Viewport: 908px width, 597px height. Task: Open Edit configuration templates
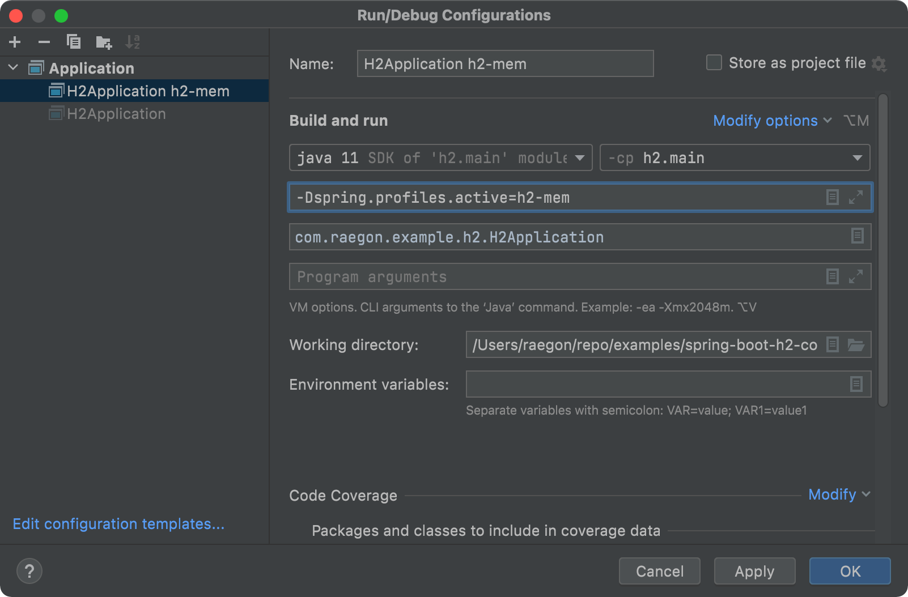pos(118,524)
